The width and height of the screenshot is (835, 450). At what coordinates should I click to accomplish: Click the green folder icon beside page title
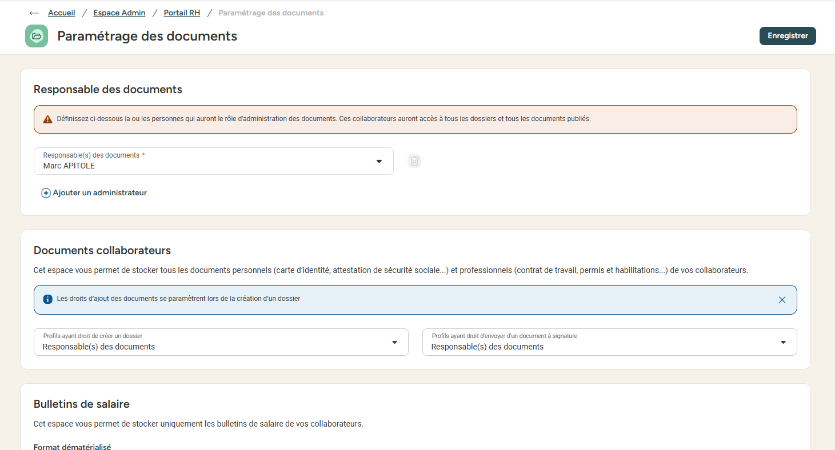pos(37,36)
